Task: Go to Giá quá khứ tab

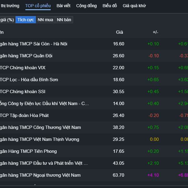Action: pyautogui.click(x=134, y=6)
